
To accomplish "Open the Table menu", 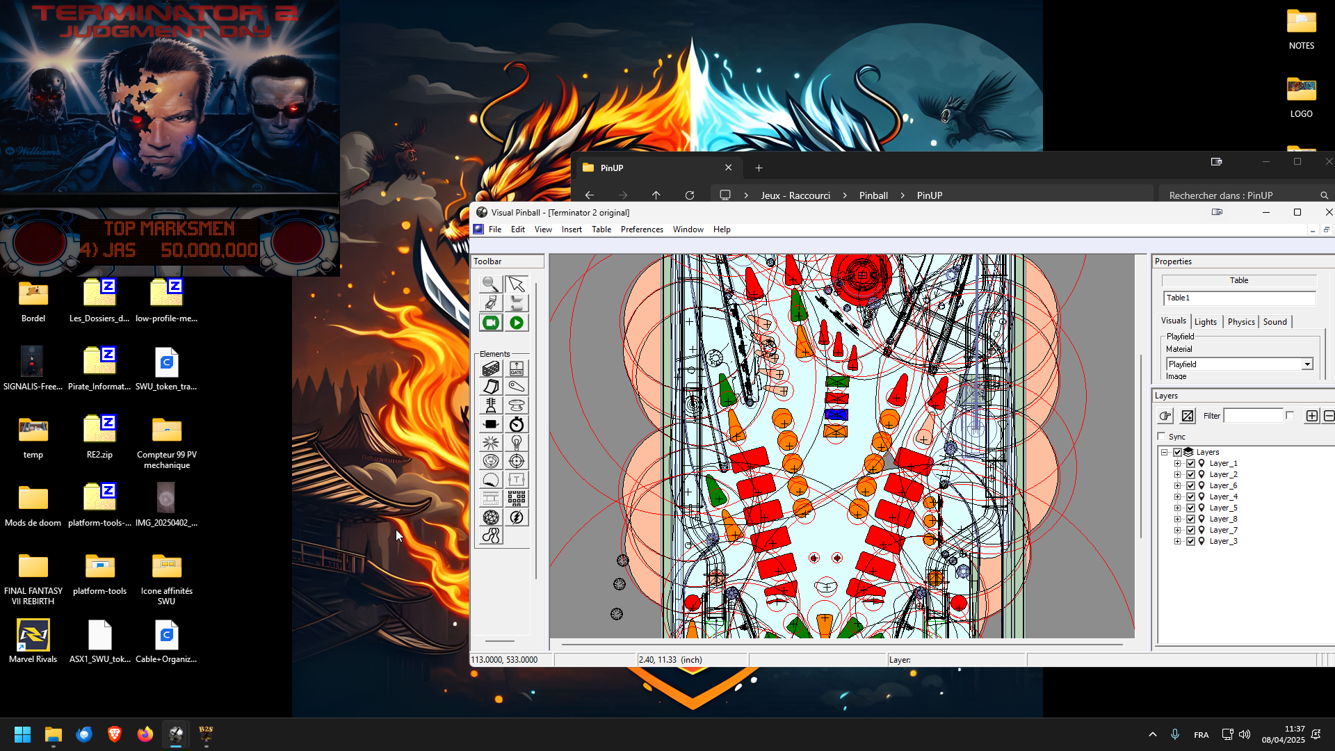I will (x=601, y=229).
